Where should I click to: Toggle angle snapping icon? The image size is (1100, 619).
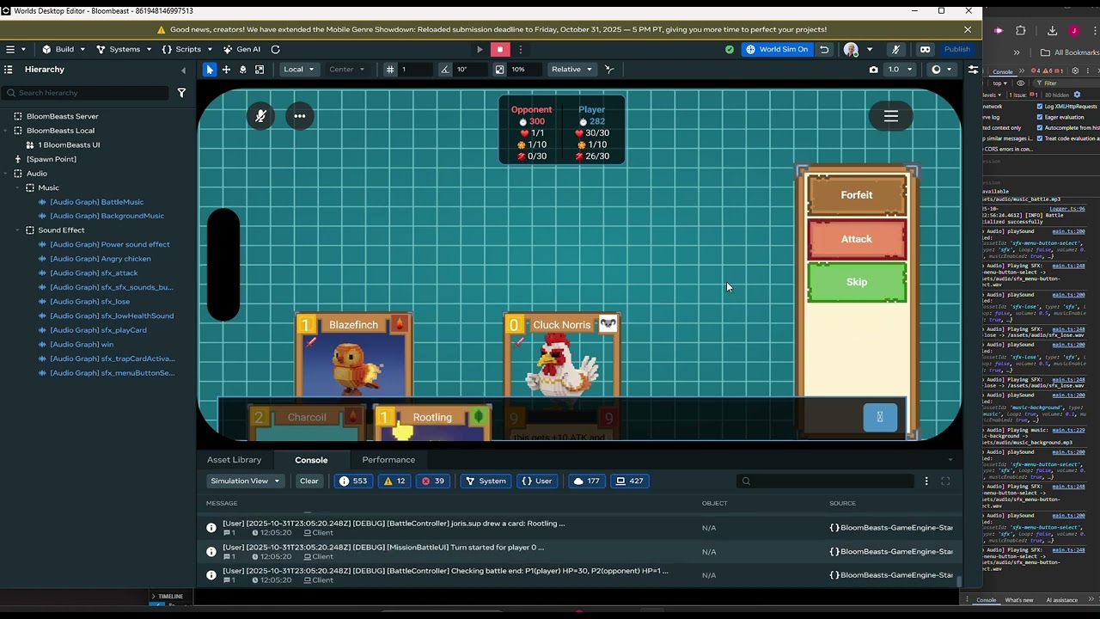(x=445, y=70)
